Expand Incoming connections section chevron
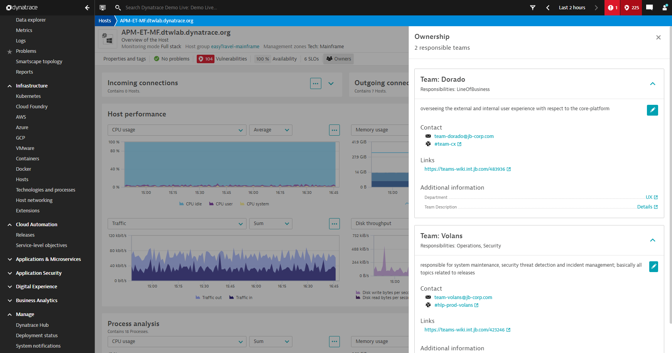 [x=331, y=83]
